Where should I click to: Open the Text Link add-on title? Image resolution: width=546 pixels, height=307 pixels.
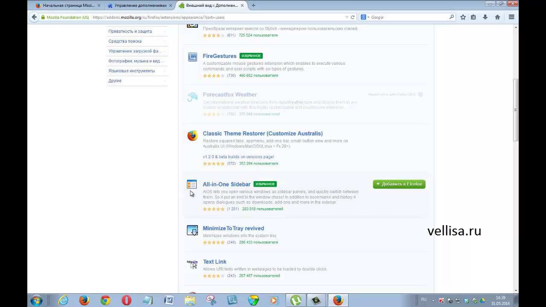click(215, 262)
